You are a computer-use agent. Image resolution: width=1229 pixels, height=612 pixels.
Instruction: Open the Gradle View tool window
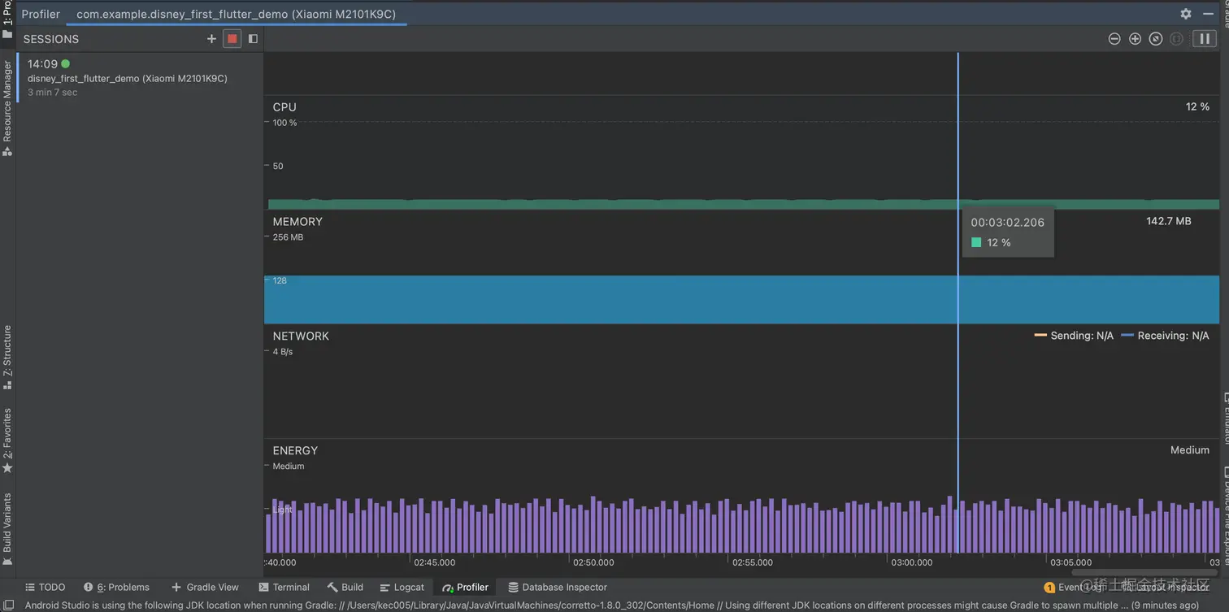pyautogui.click(x=205, y=588)
